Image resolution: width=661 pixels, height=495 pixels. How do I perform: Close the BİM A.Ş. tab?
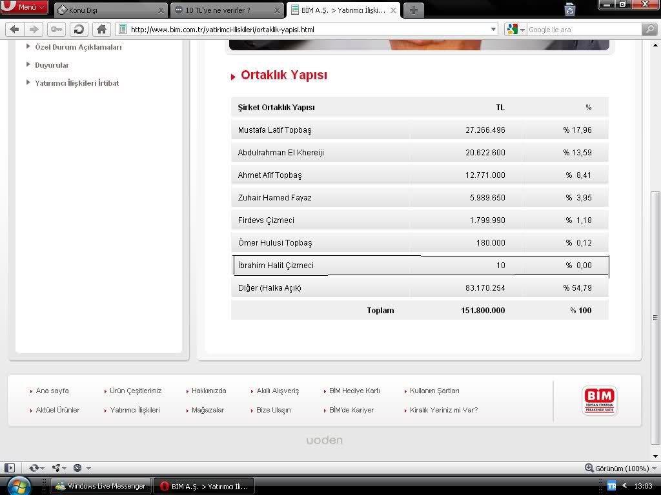click(x=393, y=10)
